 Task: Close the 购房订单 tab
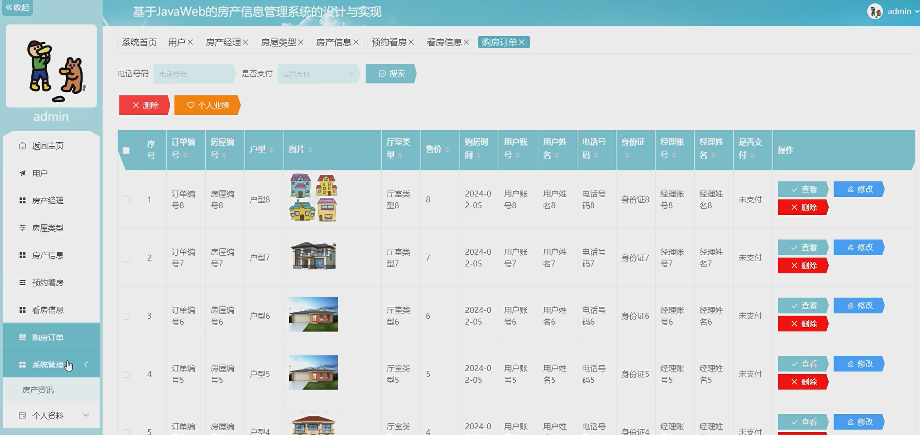[x=522, y=42]
